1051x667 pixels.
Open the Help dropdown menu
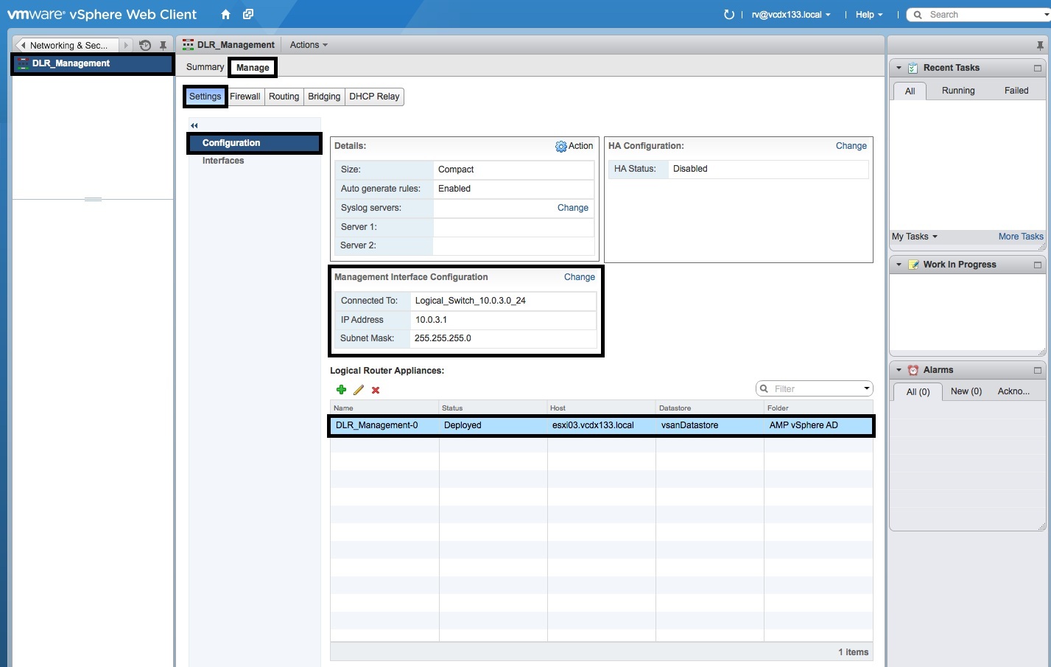point(868,15)
